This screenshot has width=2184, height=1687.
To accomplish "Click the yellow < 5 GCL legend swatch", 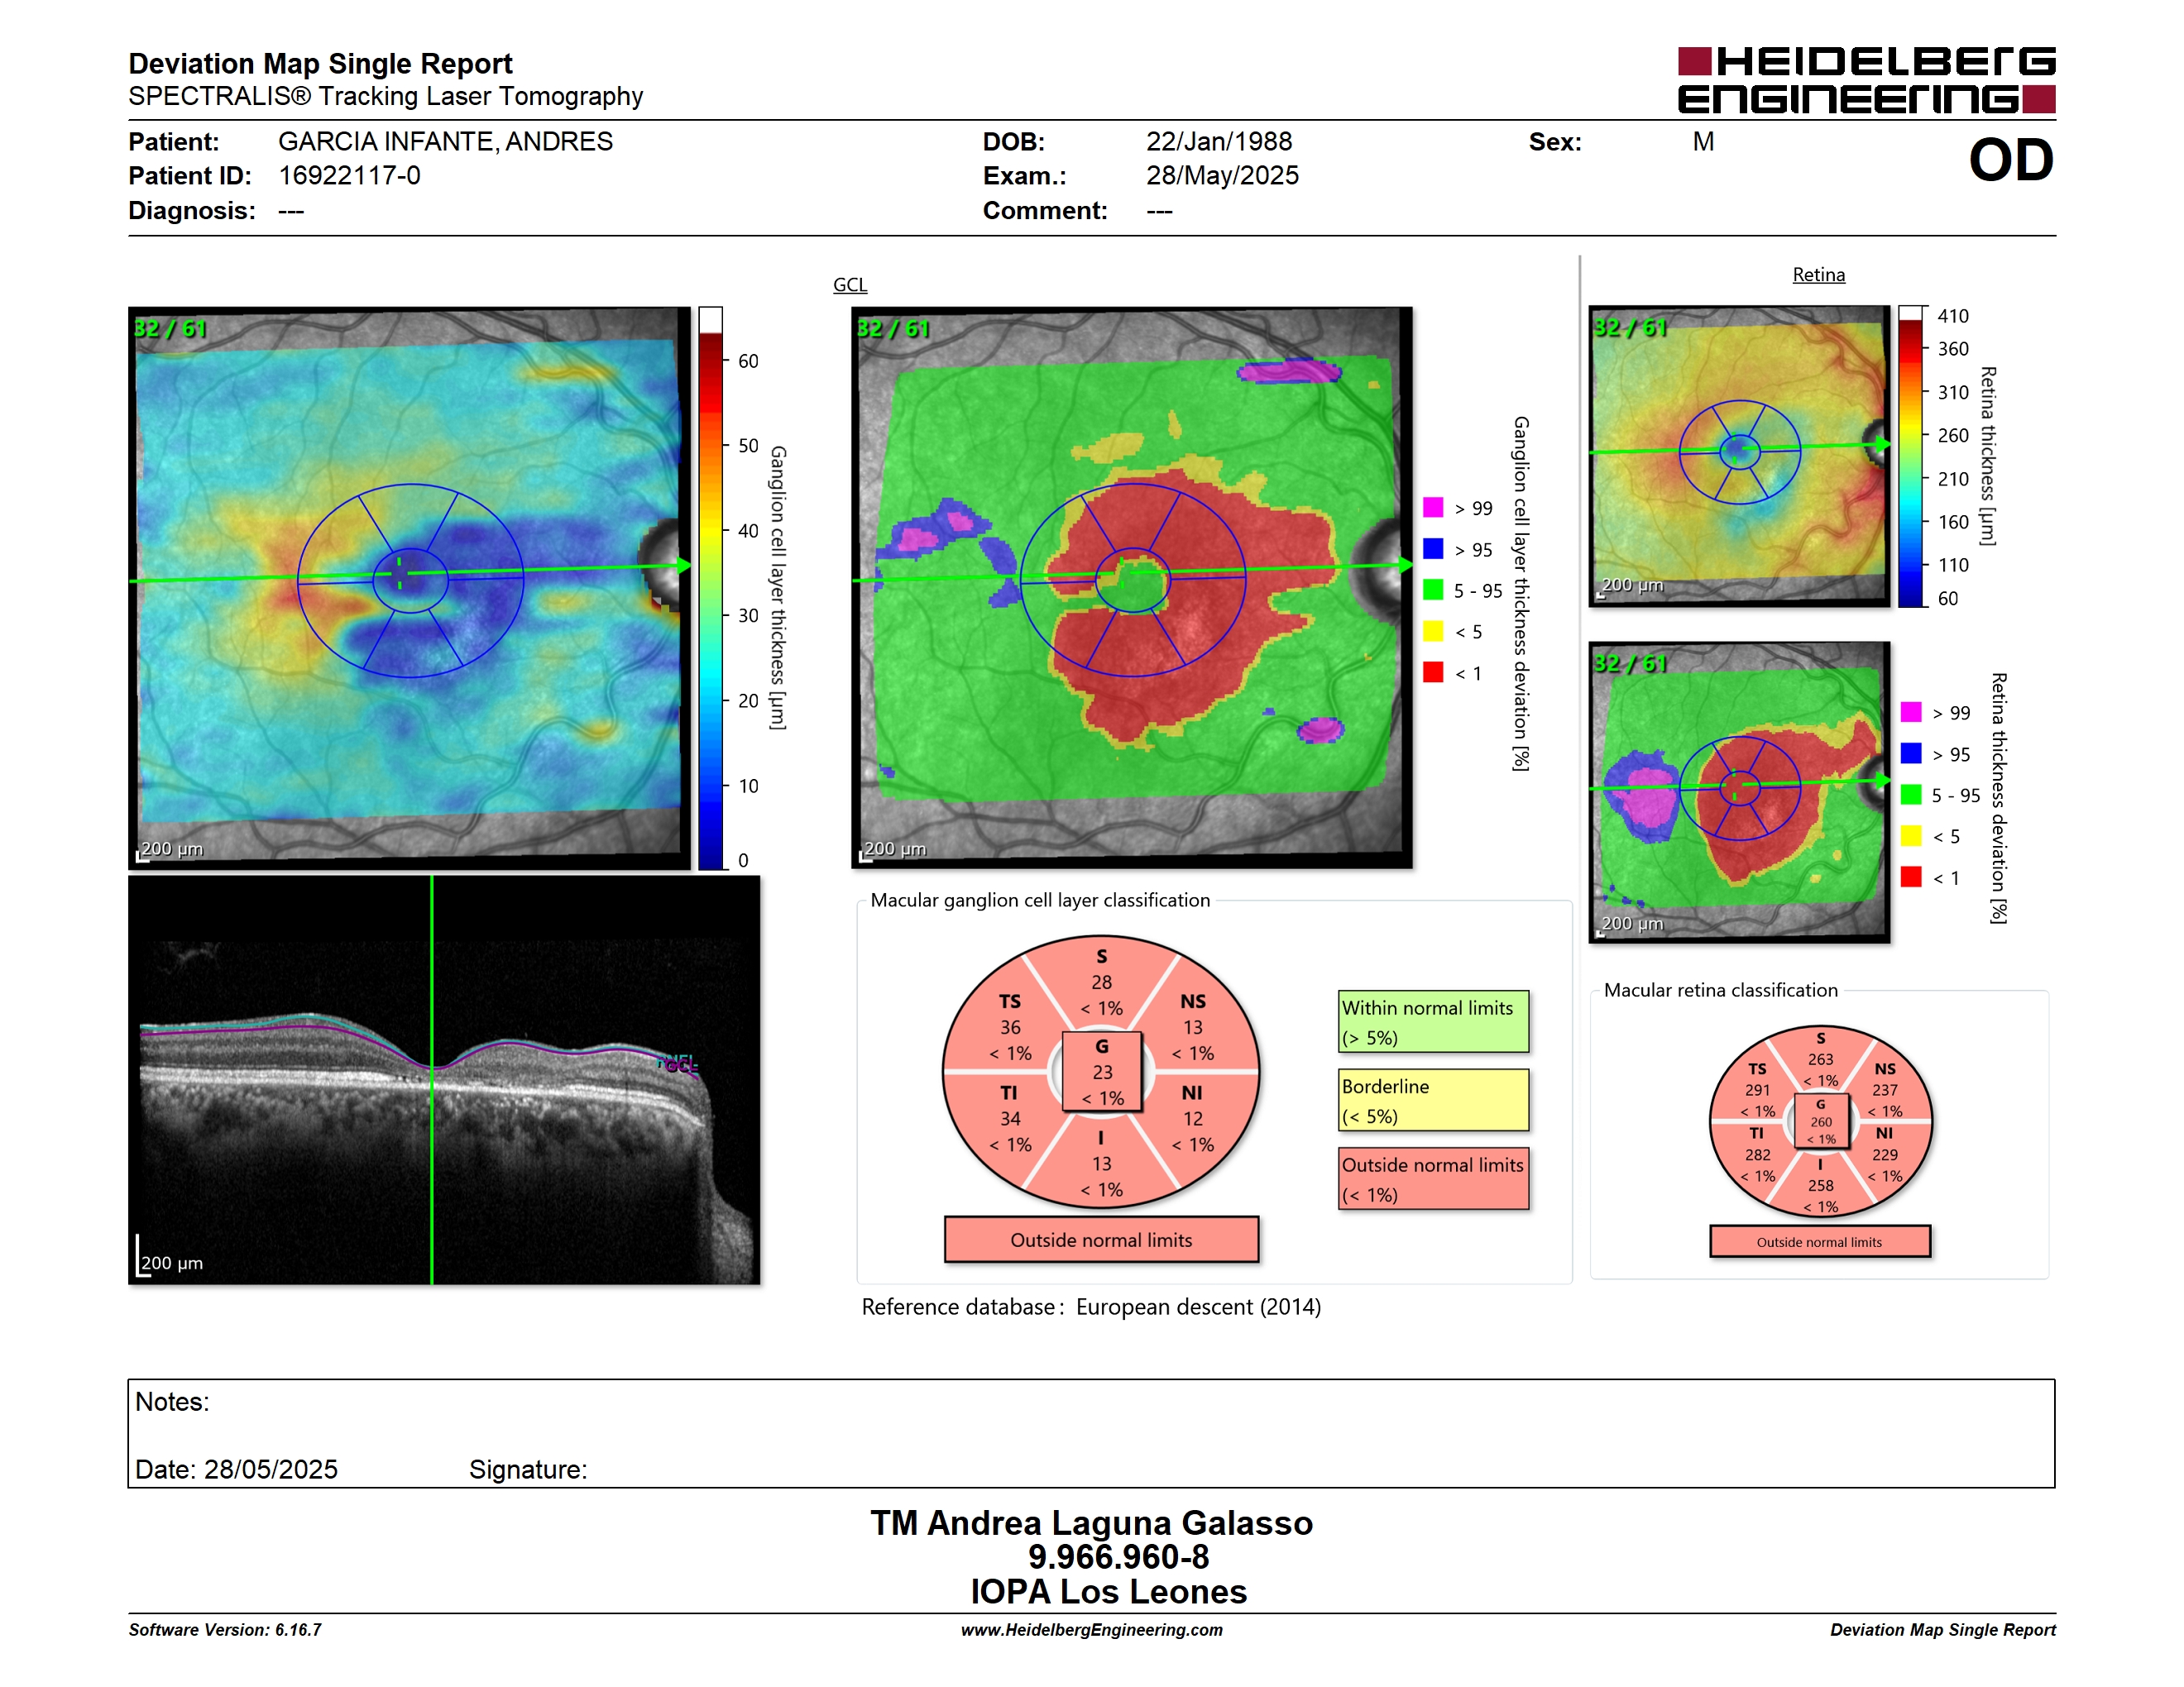I will click(1433, 631).
